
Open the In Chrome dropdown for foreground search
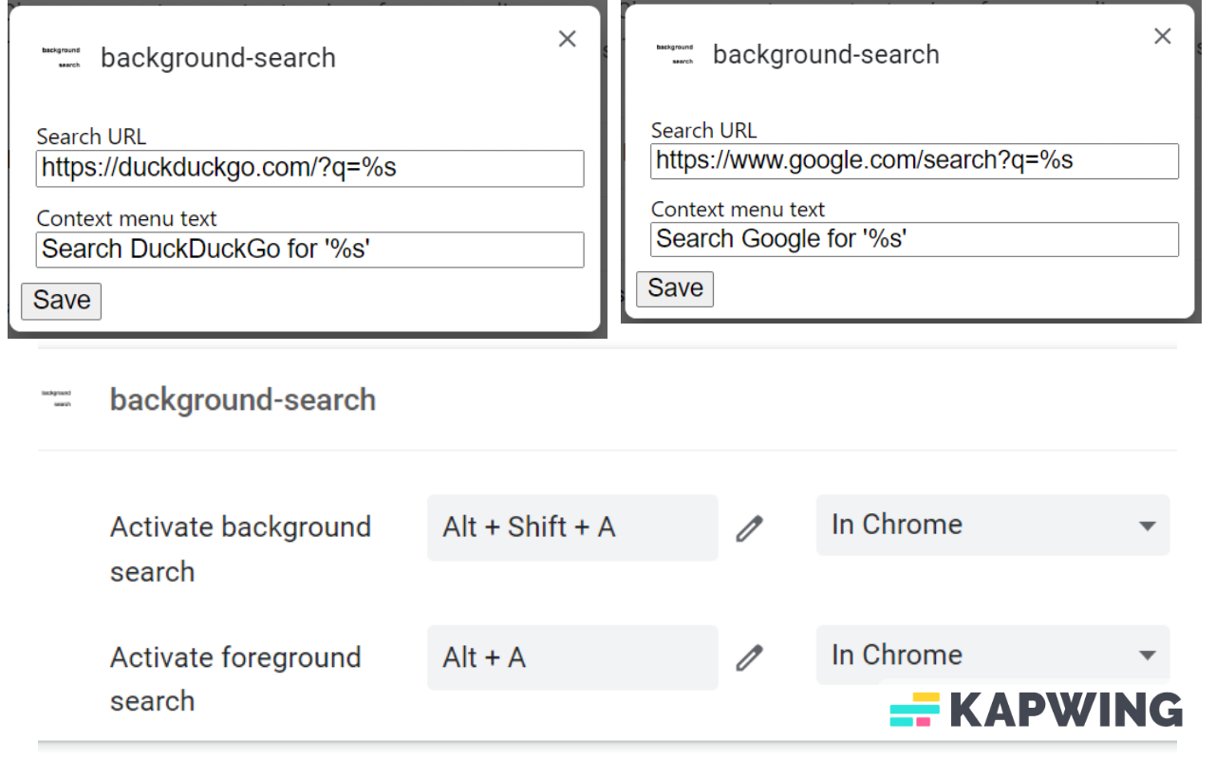click(x=992, y=655)
